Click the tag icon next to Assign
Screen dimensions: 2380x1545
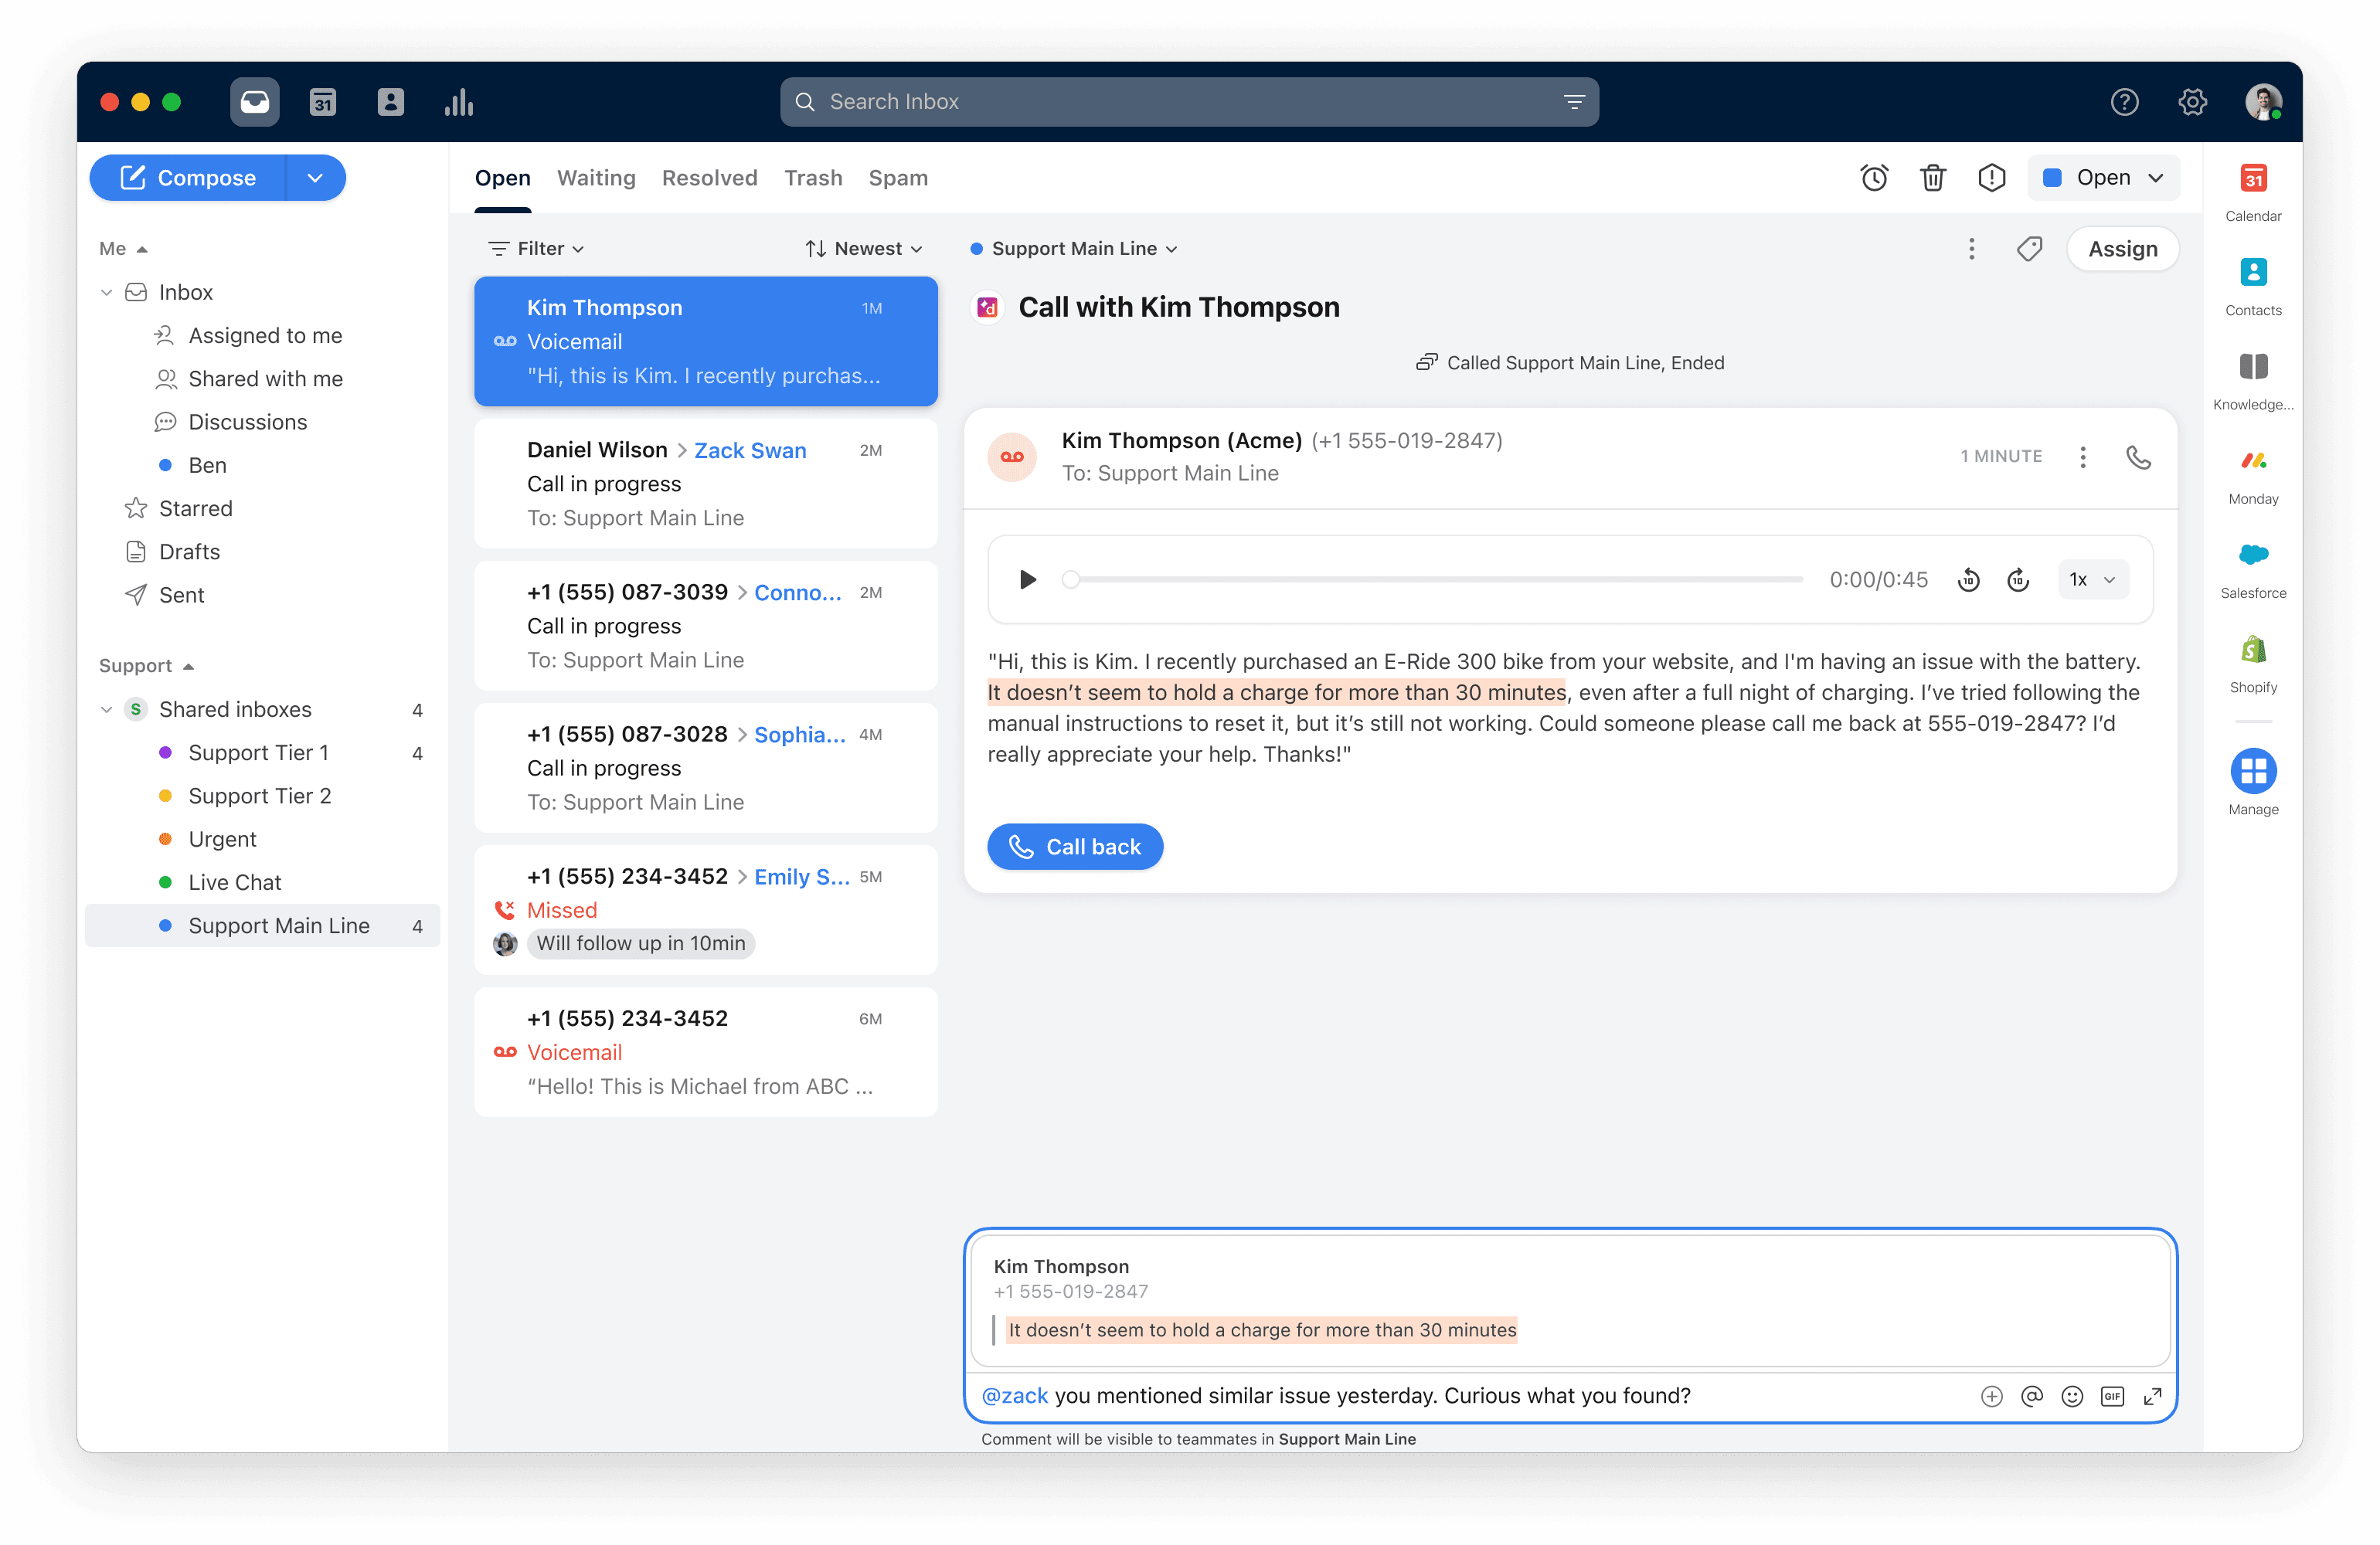coord(2029,249)
